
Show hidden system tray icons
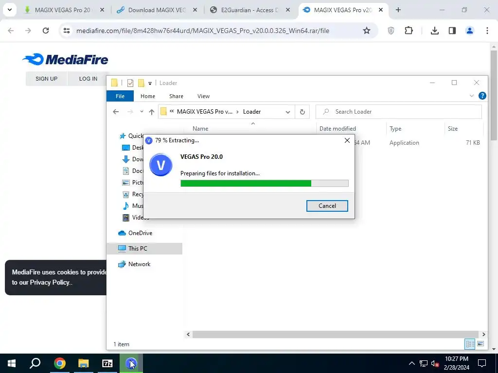click(x=411, y=363)
